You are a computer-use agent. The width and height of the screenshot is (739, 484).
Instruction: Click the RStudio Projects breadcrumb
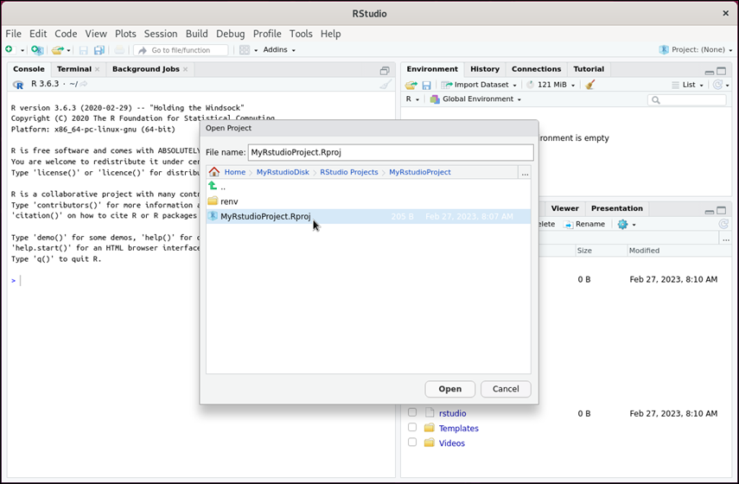pos(349,172)
